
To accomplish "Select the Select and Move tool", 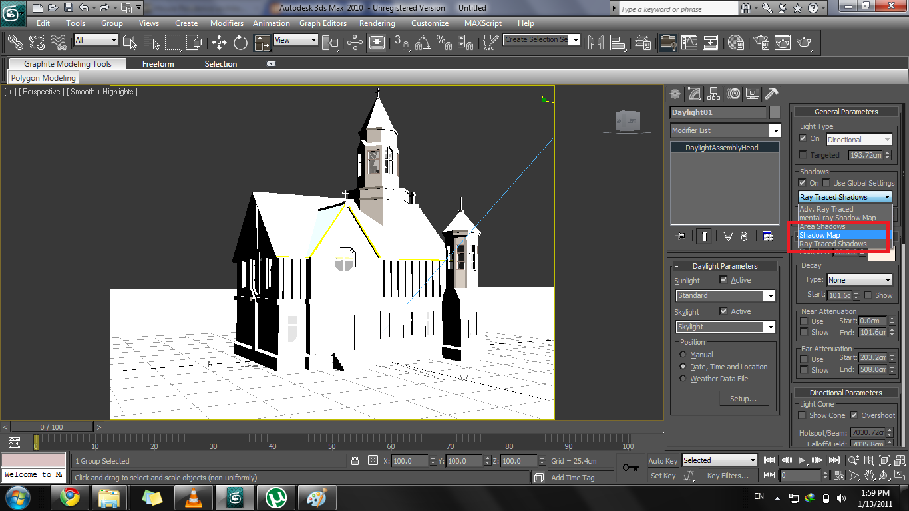I will (x=220, y=43).
